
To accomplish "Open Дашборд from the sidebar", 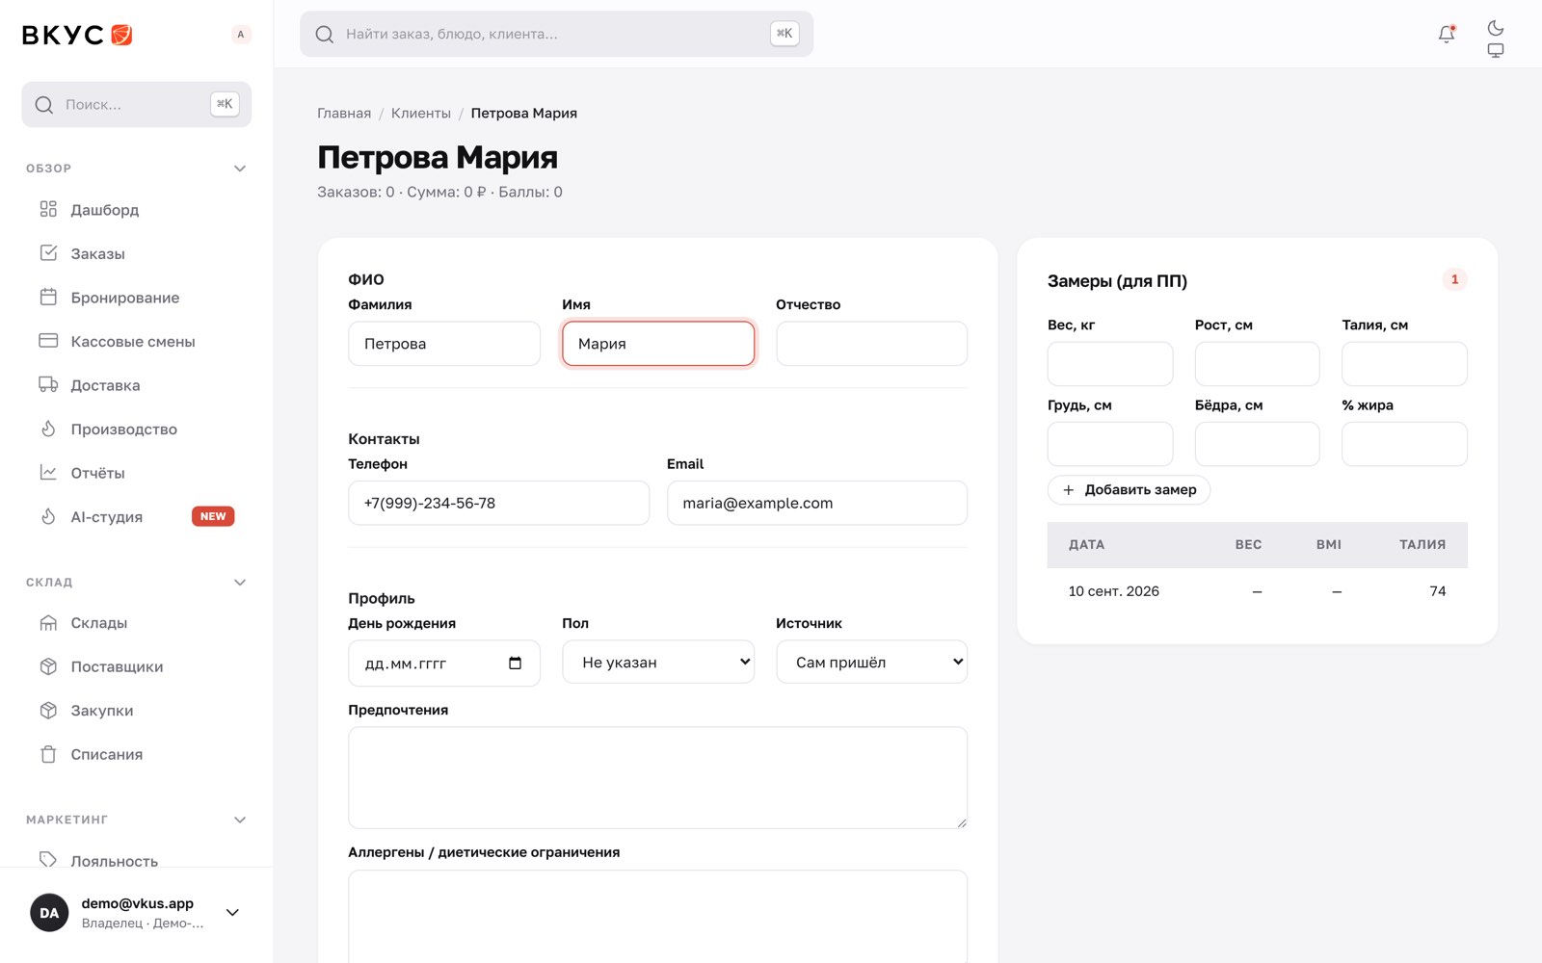I will tap(136, 210).
